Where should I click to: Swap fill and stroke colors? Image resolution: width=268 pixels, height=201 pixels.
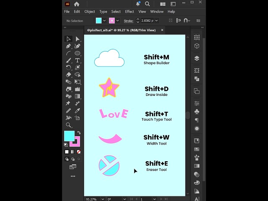pyautogui.click(x=79, y=133)
